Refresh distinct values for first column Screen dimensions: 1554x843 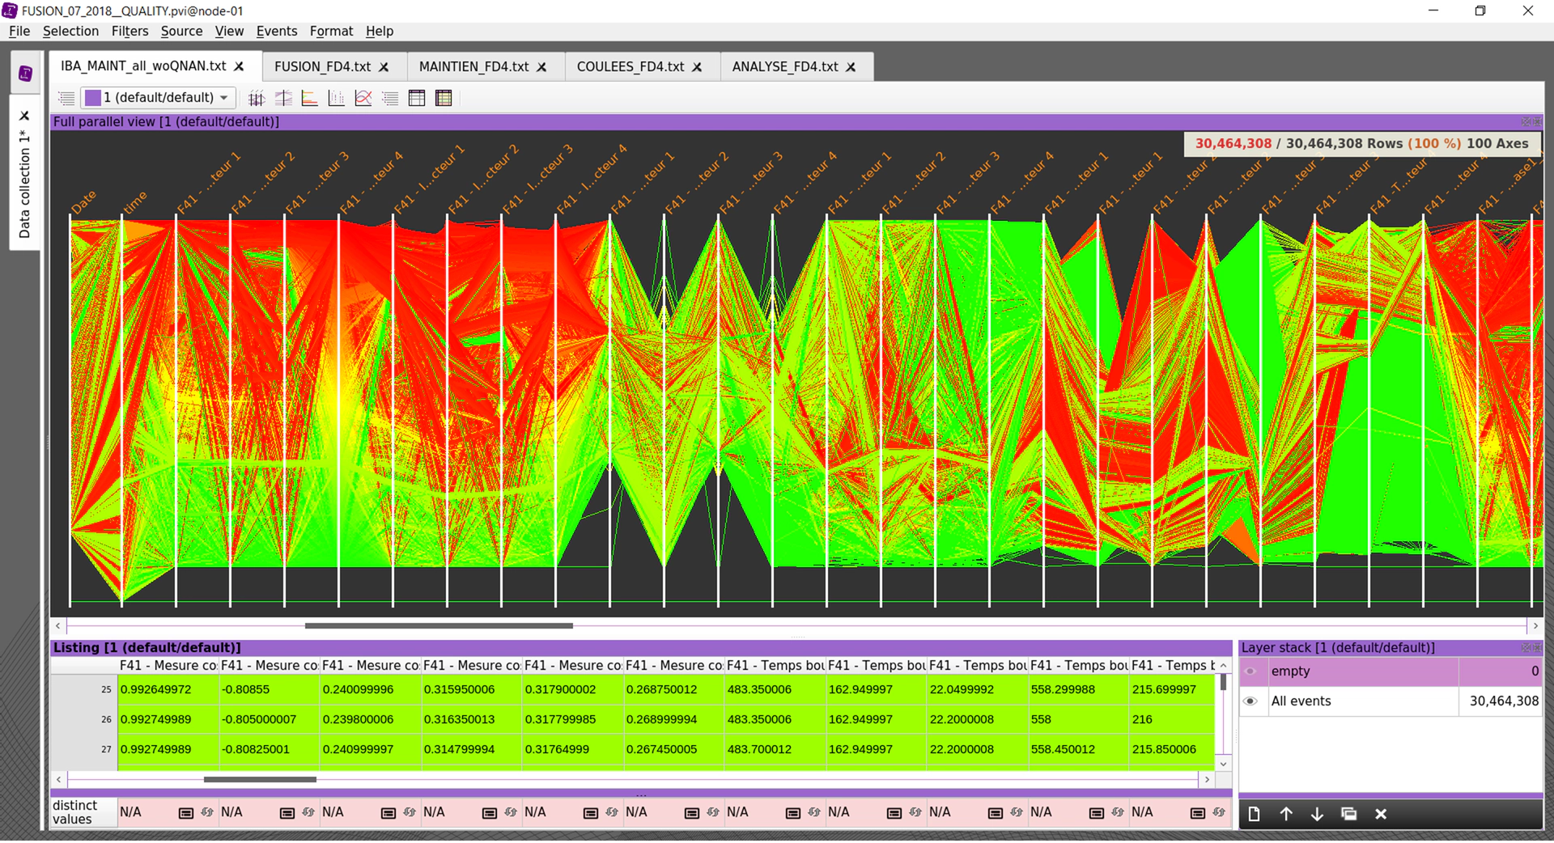click(207, 812)
